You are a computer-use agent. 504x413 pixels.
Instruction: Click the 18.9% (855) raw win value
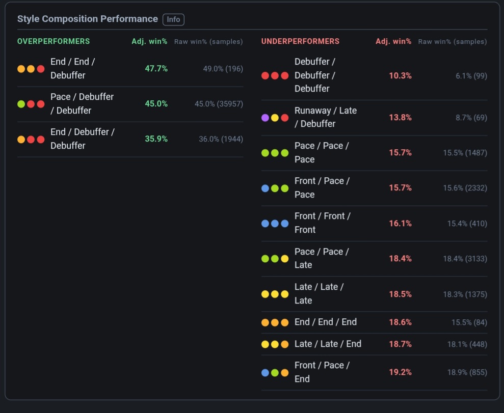[x=467, y=373]
